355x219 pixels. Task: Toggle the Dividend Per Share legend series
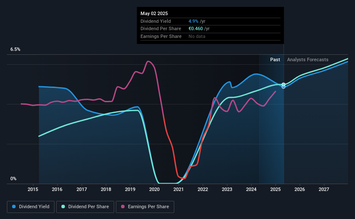pyautogui.click(x=85, y=207)
